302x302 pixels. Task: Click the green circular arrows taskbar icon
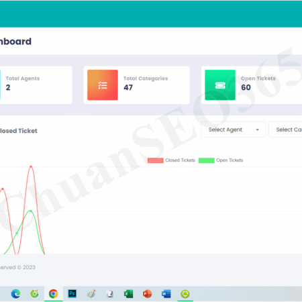click(x=185, y=294)
